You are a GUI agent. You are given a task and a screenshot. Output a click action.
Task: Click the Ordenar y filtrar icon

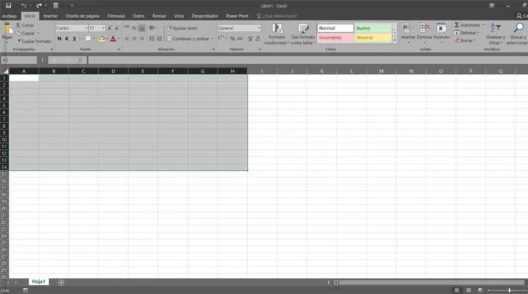click(x=495, y=28)
